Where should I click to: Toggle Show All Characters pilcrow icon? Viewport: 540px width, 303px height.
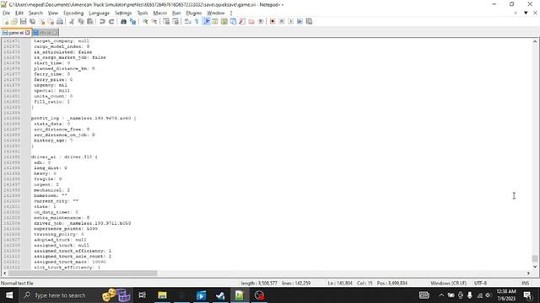coord(197,21)
